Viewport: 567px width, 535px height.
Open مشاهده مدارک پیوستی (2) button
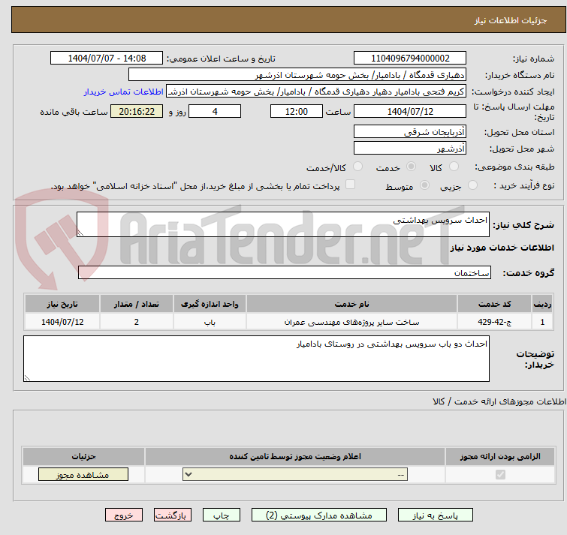point(319,515)
